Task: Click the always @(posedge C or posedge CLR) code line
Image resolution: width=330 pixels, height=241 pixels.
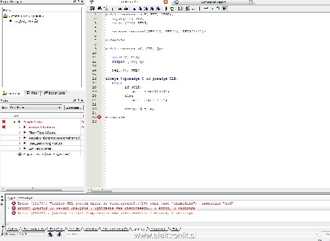Action: click(141, 79)
